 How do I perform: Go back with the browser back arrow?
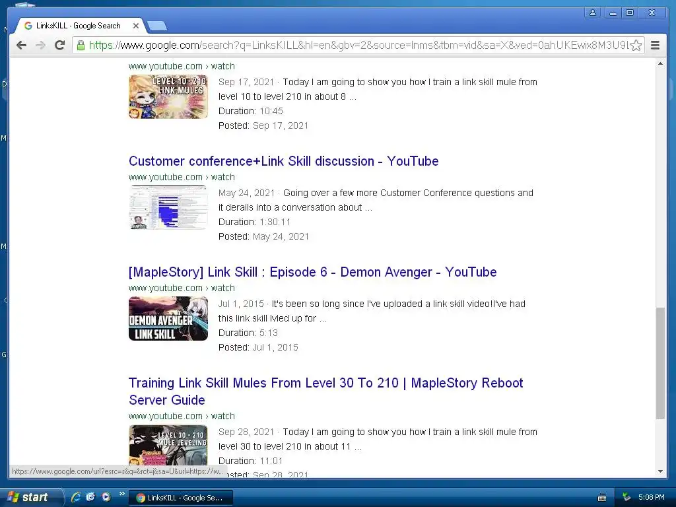21,45
